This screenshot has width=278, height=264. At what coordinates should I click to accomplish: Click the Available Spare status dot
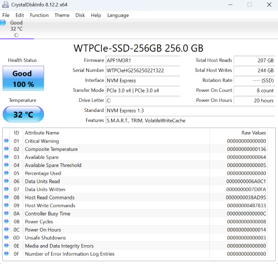tap(7, 157)
